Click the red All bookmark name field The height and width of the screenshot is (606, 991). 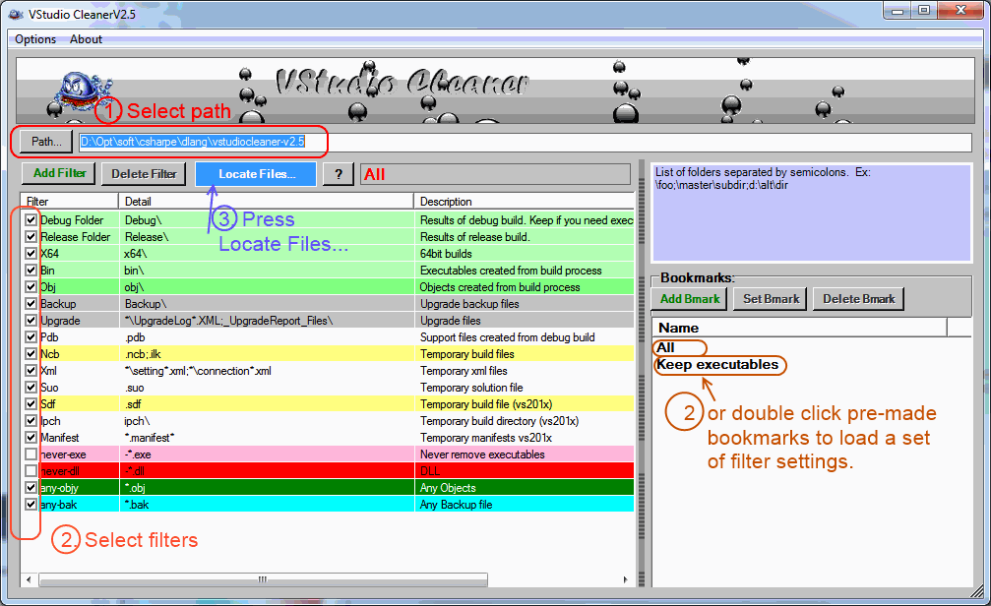coord(496,174)
